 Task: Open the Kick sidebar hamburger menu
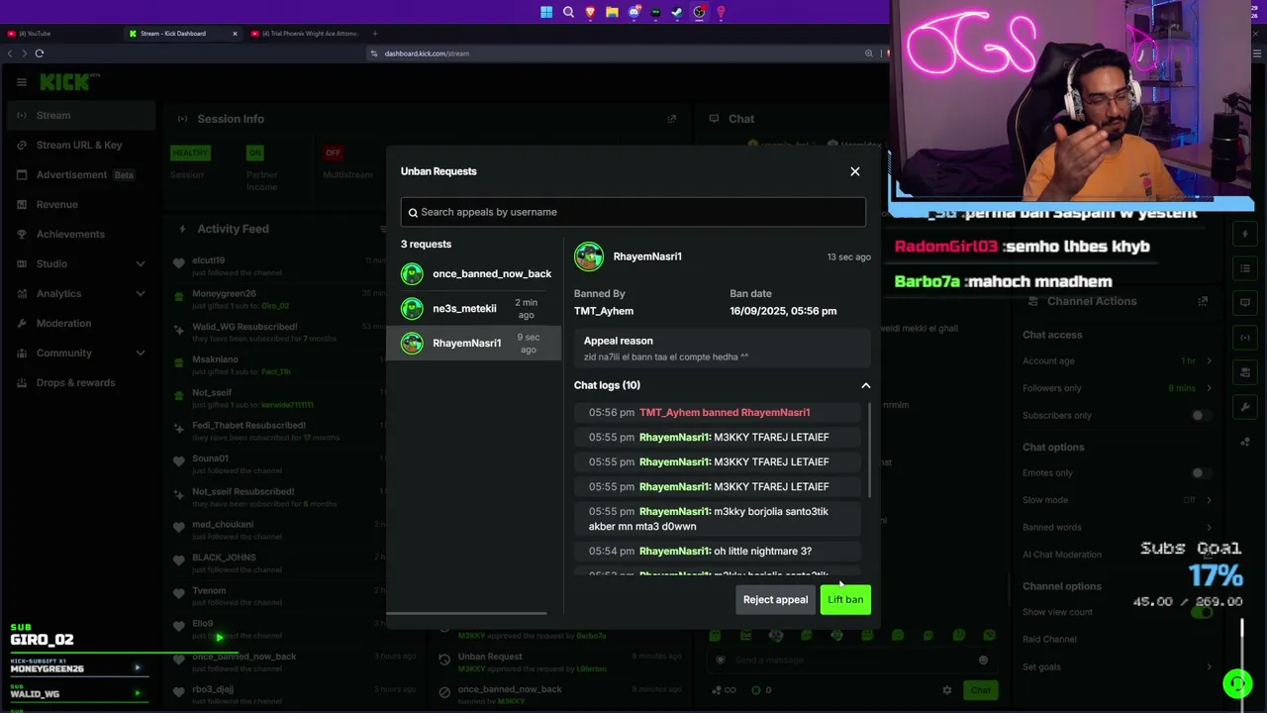click(x=22, y=82)
